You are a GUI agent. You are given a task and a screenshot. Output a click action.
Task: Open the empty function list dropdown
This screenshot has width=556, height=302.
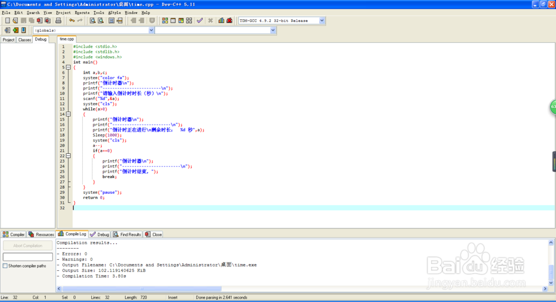272,30
